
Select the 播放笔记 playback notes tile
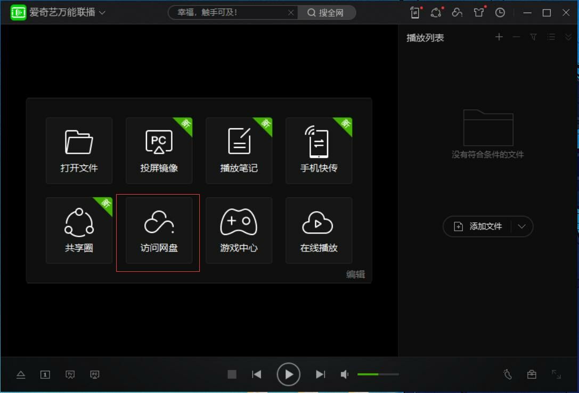[239, 150]
